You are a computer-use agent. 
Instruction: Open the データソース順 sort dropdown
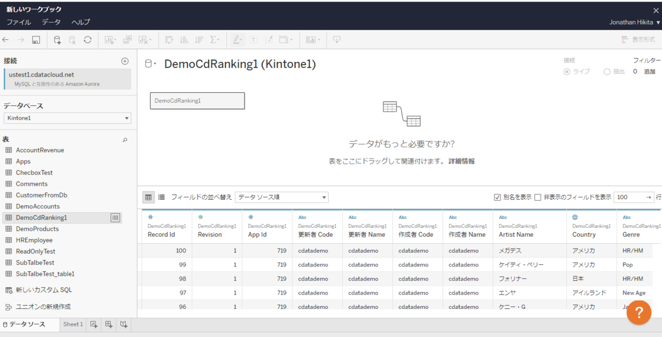(281, 197)
